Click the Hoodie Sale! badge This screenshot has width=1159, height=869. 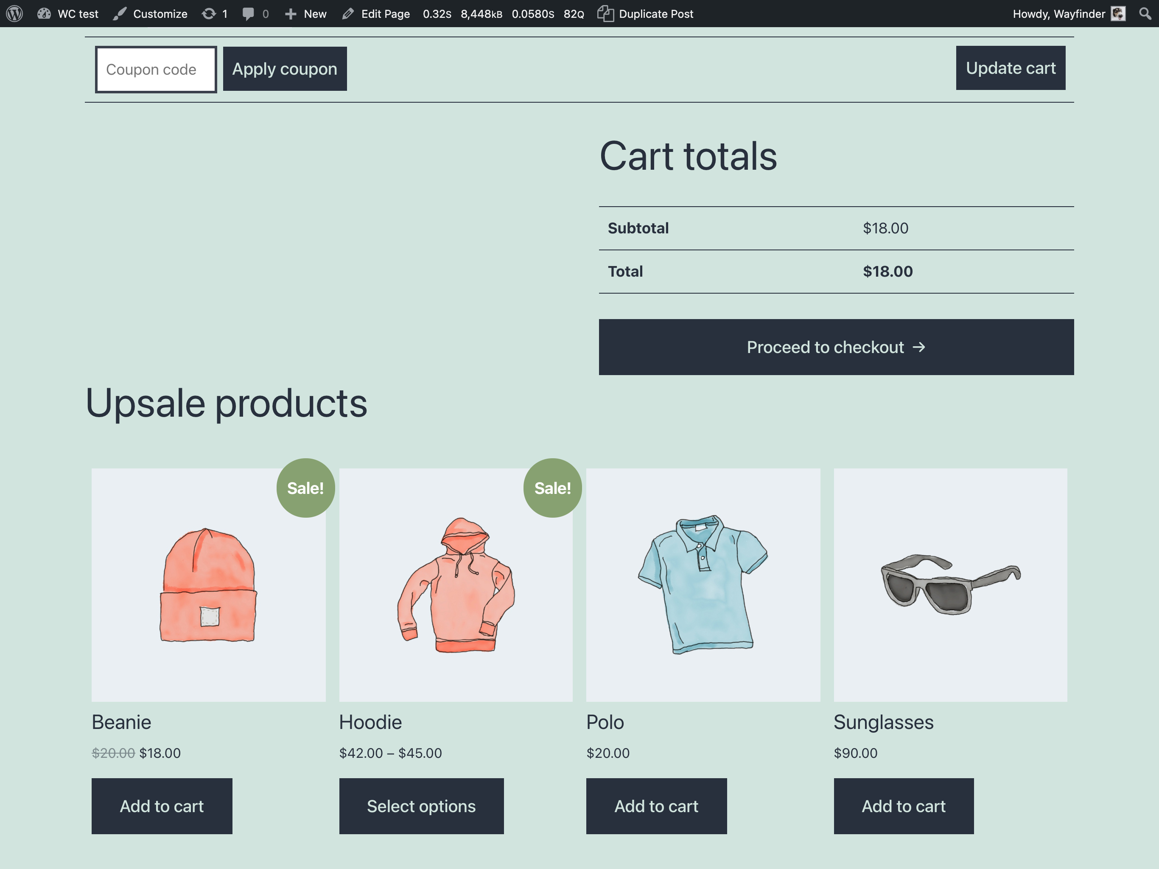pyautogui.click(x=552, y=488)
